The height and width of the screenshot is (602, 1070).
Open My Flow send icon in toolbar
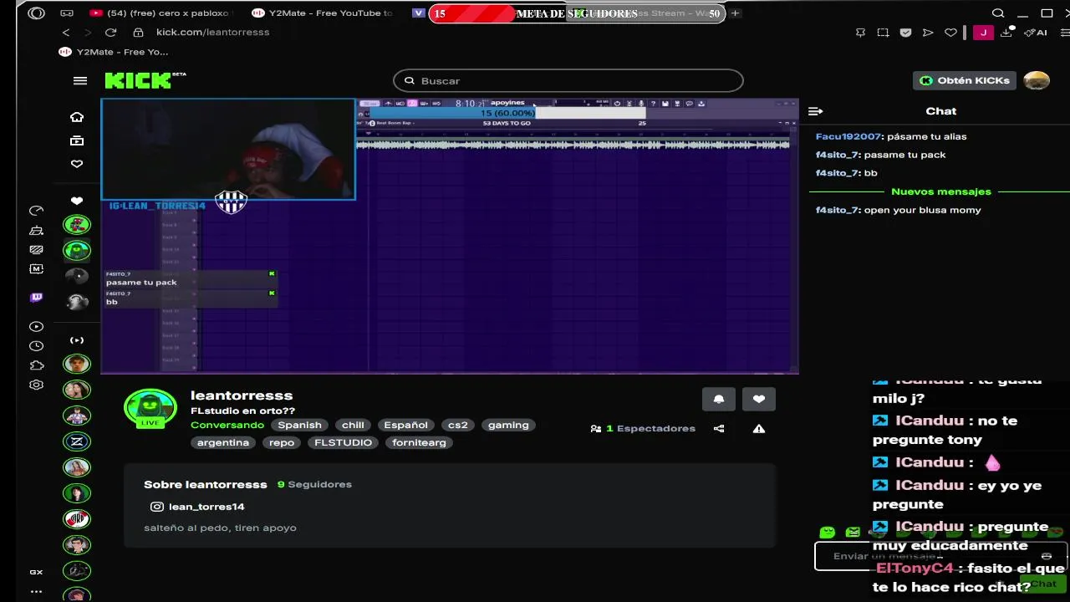coord(928,33)
